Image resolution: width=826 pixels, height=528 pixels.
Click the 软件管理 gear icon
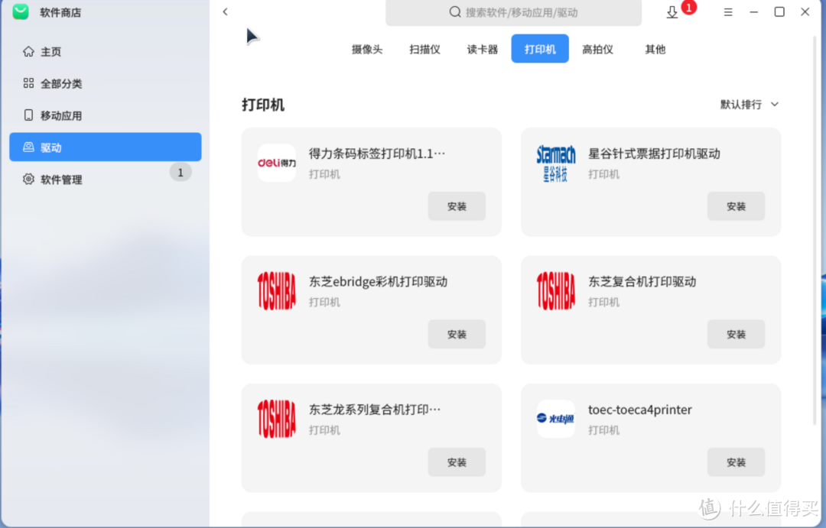[x=28, y=179]
